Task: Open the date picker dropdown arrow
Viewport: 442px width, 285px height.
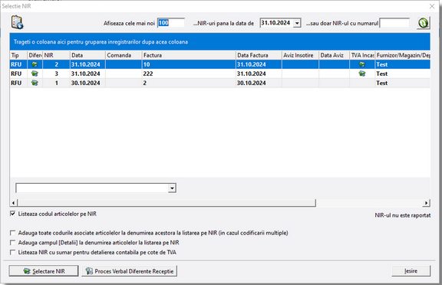Action: click(x=297, y=23)
